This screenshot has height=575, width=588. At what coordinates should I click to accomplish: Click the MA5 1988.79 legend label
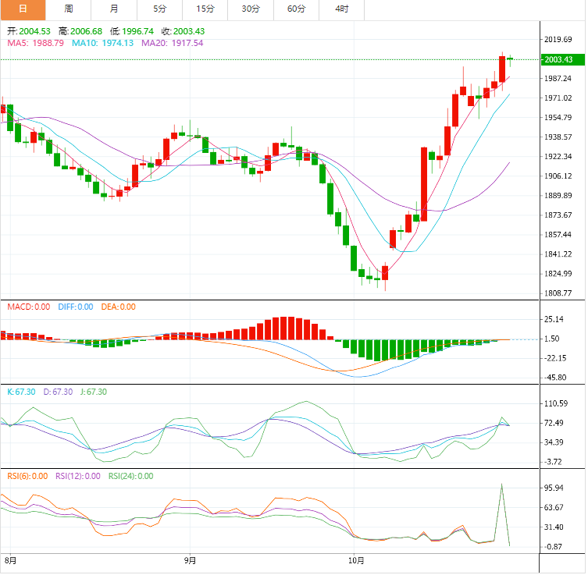tap(36, 43)
